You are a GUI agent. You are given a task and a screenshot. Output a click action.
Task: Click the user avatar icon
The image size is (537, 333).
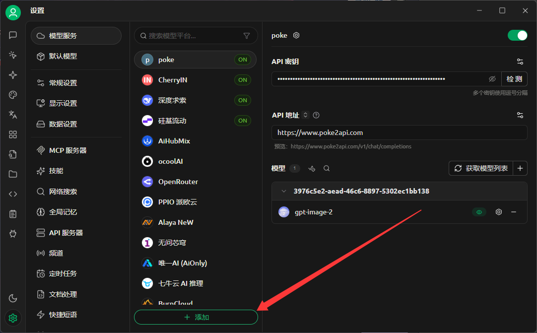13,13
